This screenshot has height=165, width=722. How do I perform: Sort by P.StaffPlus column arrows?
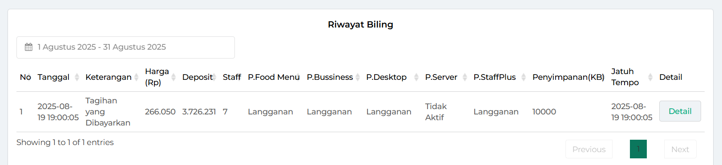[524, 77]
